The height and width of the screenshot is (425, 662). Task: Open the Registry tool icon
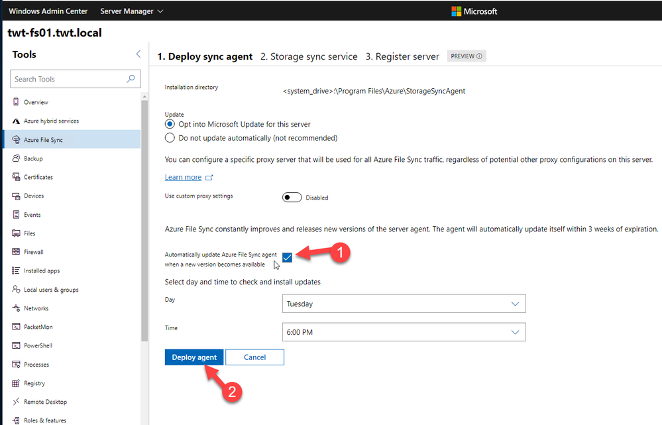click(x=16, y=383)
